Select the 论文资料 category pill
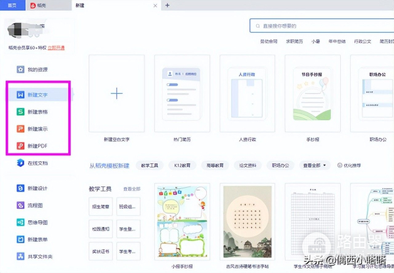 [x=248, y=165]
